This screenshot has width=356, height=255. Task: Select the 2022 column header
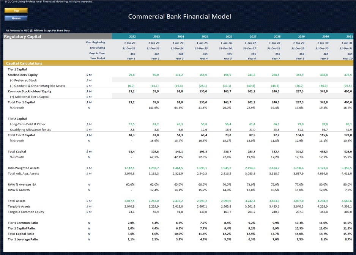tap(132, 36)
